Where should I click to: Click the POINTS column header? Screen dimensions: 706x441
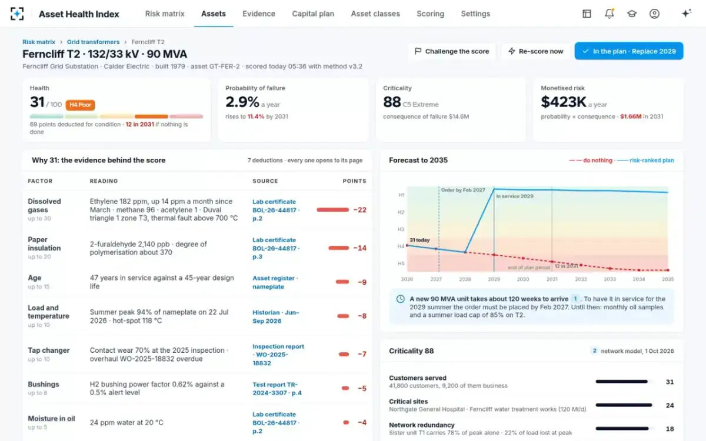tap(354, 181)
